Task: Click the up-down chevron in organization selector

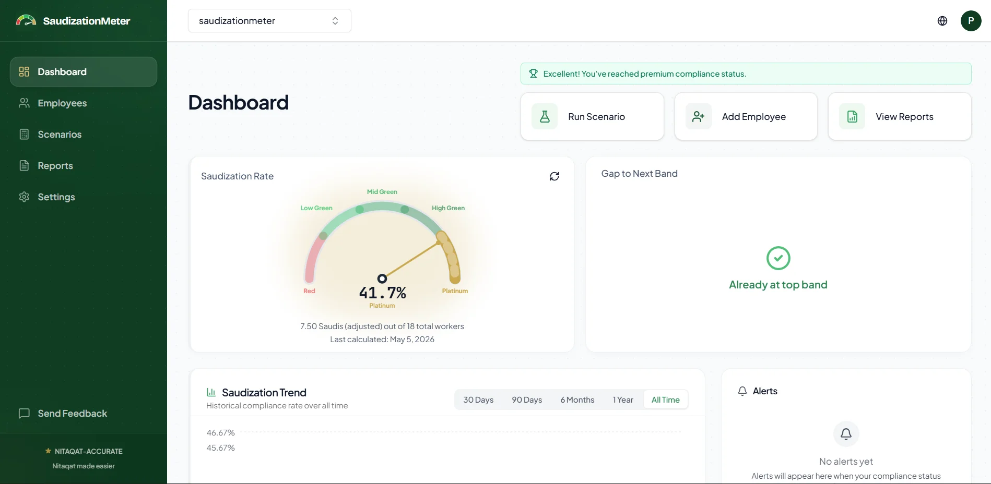Action: click(x=335, y=21)
